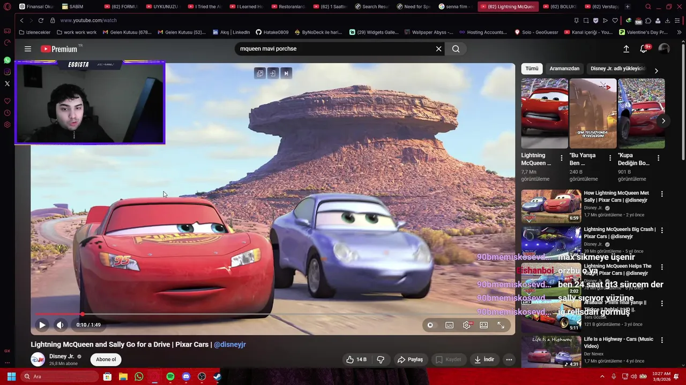686x385 pixels.
Task: Select Disney Jr. adlı yükleyici chip
Action: tap(617, 68)
